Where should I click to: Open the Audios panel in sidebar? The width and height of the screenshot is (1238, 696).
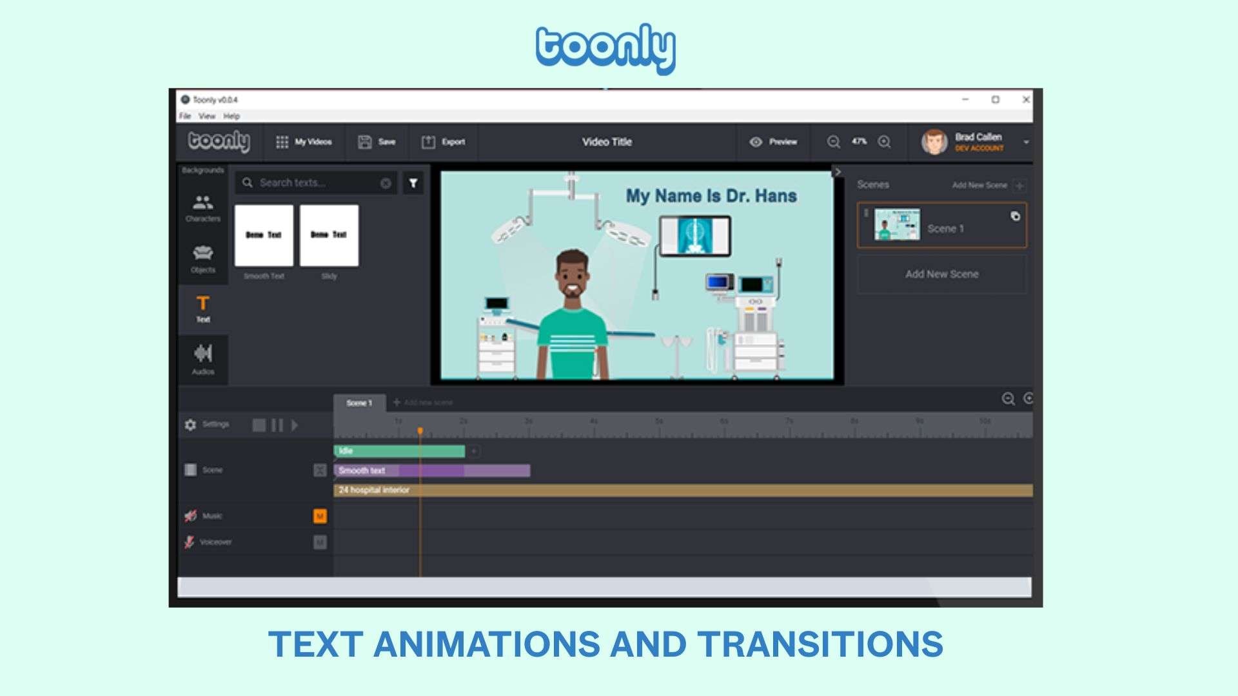coord(202,360)
